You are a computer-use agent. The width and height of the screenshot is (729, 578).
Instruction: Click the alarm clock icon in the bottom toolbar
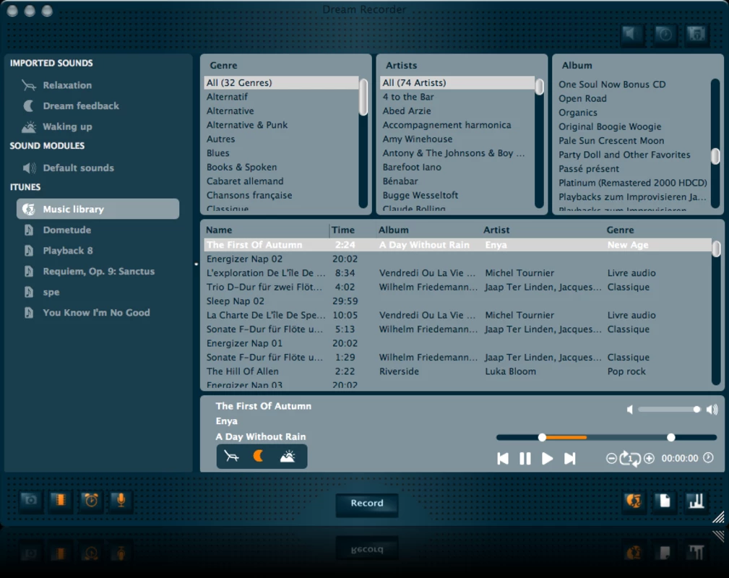point(91,501)
